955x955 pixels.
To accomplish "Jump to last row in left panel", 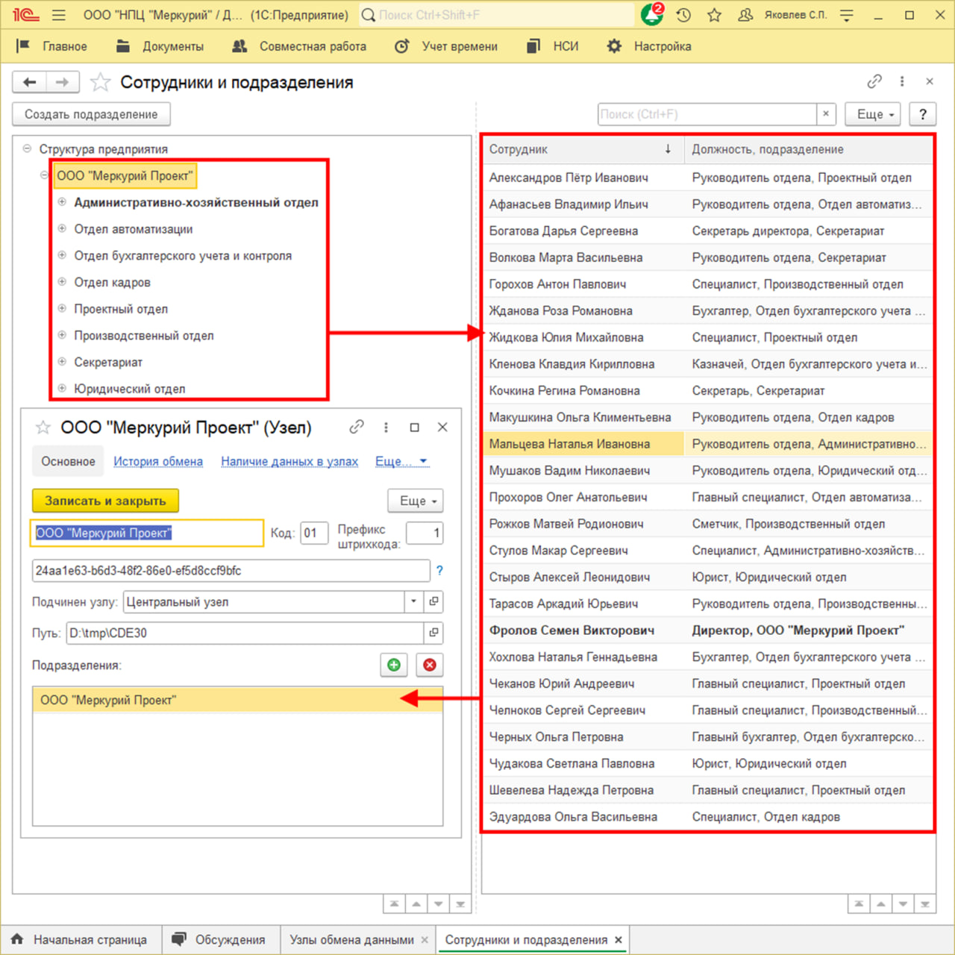I will 460,904.
